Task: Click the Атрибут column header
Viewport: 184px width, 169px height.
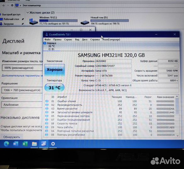Action: 62,97
